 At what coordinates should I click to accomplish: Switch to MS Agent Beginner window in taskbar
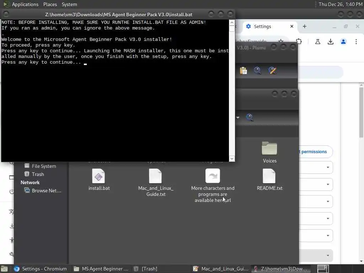pos(101,269)
